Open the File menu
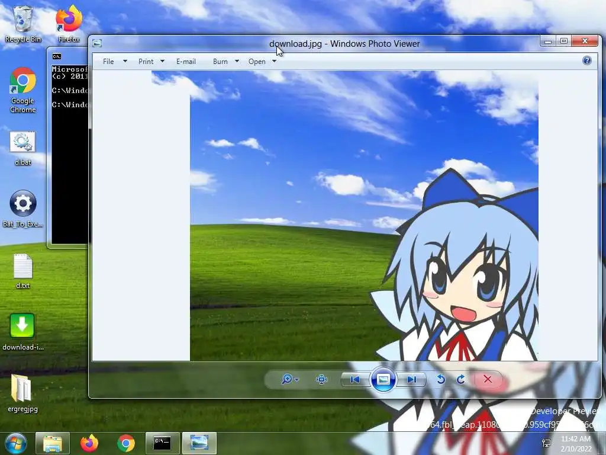 pos(108,62)
